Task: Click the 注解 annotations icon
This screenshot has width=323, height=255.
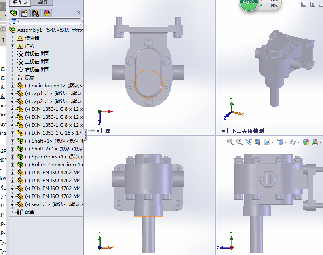Action: 19,46
